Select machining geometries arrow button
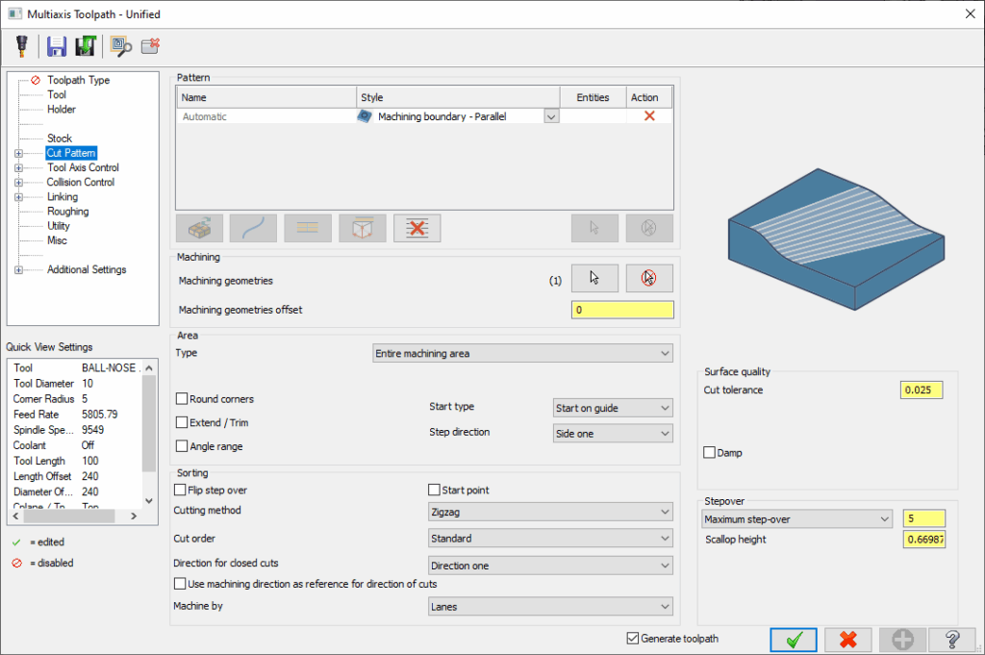 click(x=594, y=278)
